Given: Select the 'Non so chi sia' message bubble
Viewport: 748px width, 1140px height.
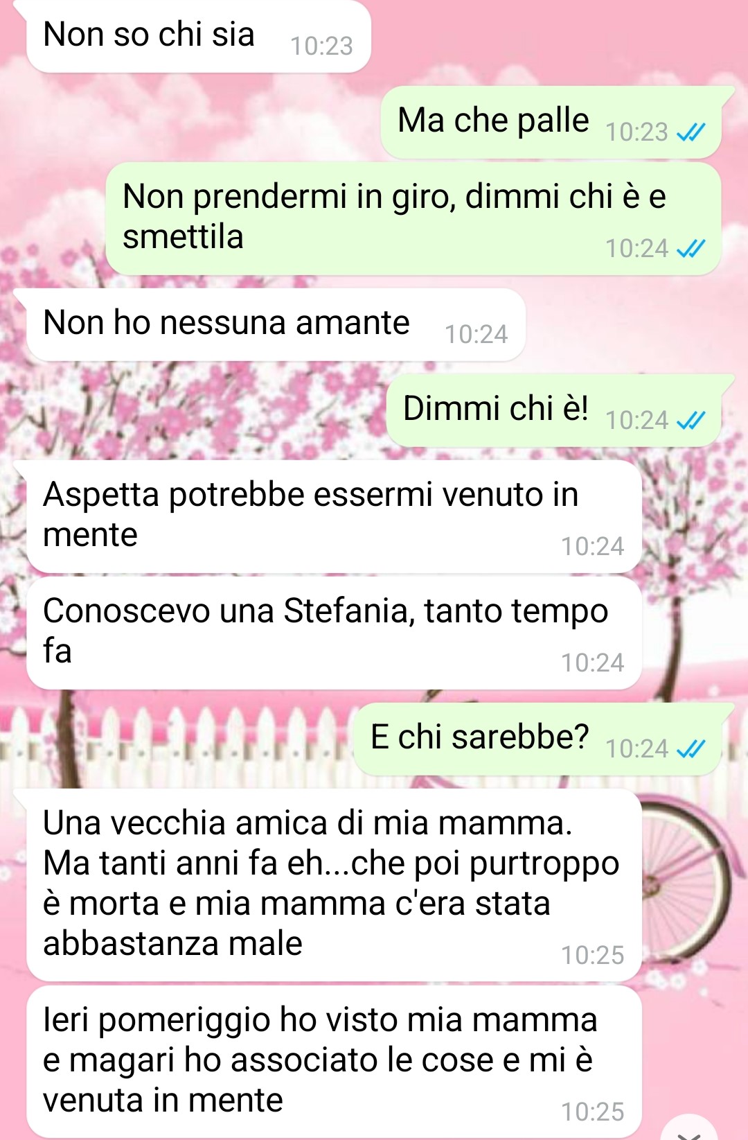Looking at the screenshot, I should [198, 36].
